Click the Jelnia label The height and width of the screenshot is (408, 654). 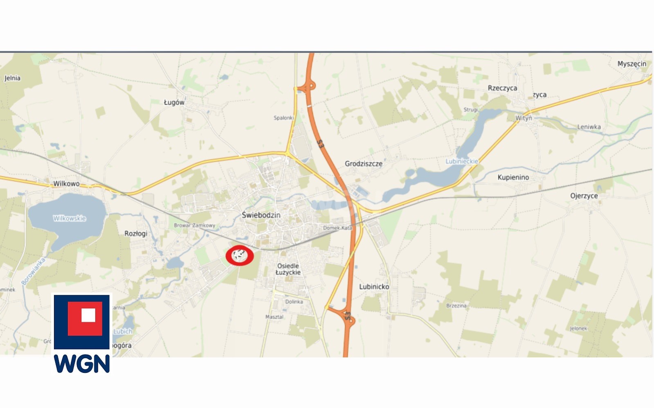click(x=12, y=78)
